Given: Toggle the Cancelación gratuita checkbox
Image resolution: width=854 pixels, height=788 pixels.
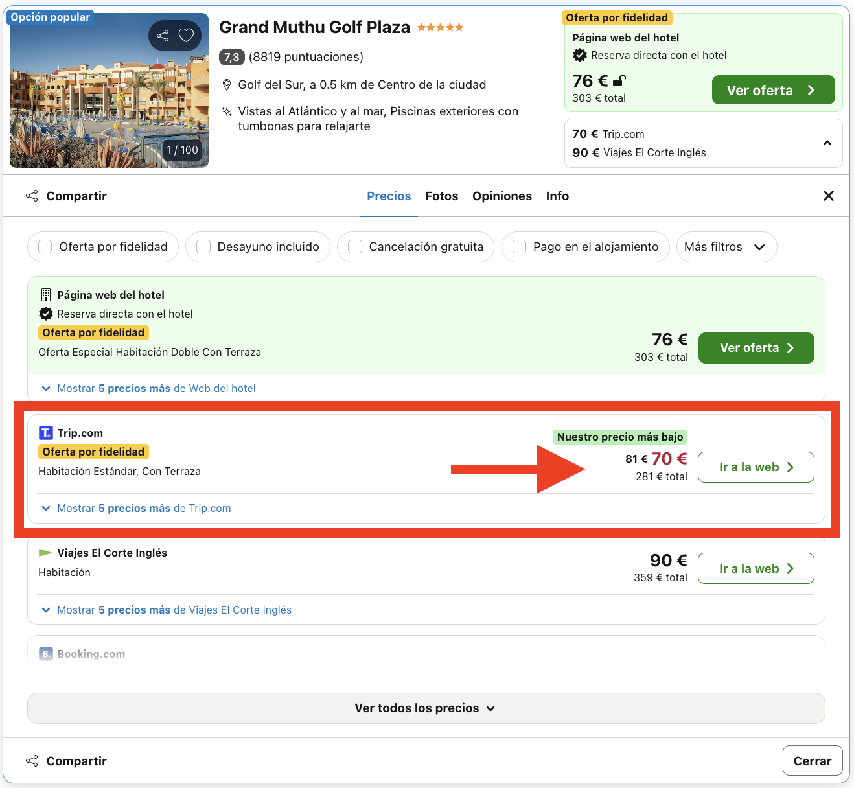Looking at the screenshot, I should tap(355, 247).
